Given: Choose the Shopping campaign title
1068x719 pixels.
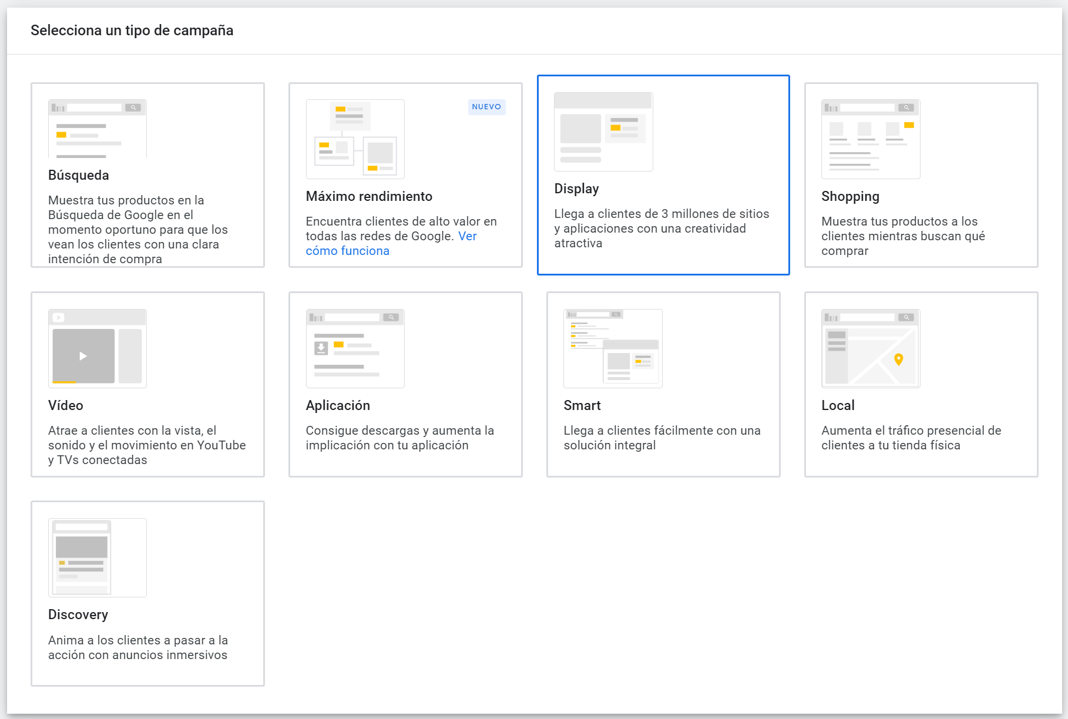Looking at the screenshot, I should [850, 196].
